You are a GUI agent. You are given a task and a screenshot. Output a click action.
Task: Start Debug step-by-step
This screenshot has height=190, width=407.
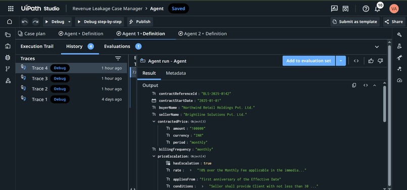click(99, 22)
